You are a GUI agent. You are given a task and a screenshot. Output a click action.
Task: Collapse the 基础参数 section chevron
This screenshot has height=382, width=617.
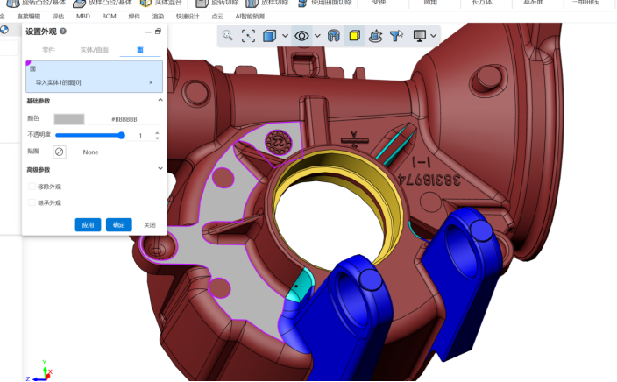[x=160, y=100]
